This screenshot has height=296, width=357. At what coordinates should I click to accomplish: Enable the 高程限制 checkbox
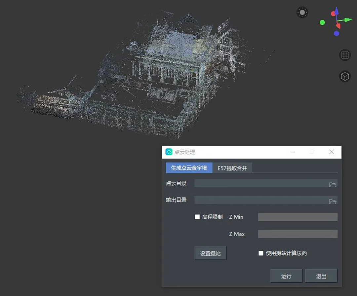pos(197,217)
